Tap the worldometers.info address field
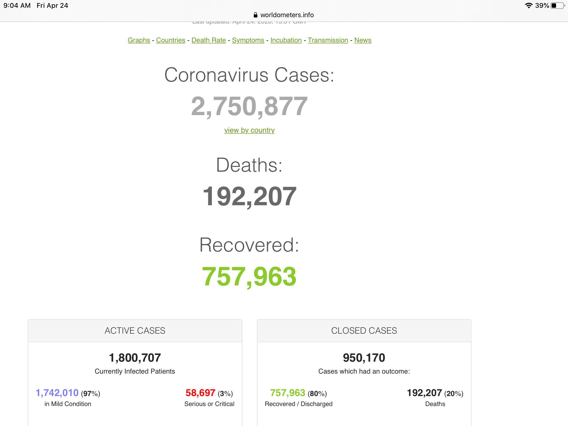Image resolution: width=568 pixels, height=426 pixels. [287, 15]
